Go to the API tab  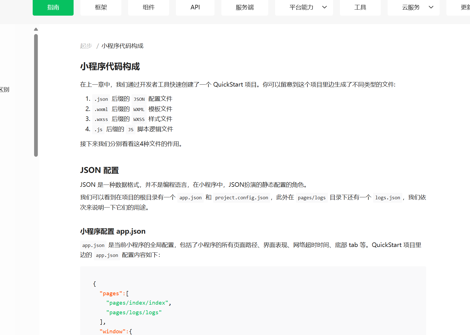195,7
